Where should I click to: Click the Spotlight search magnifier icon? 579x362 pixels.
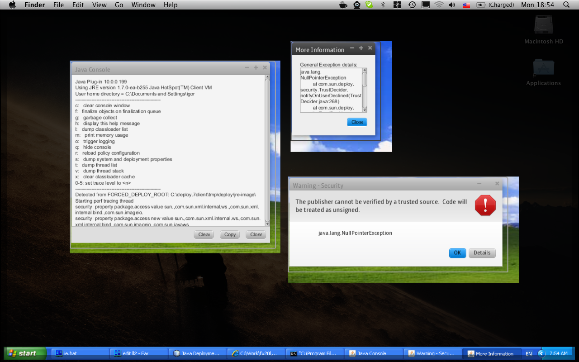(566, 5)
